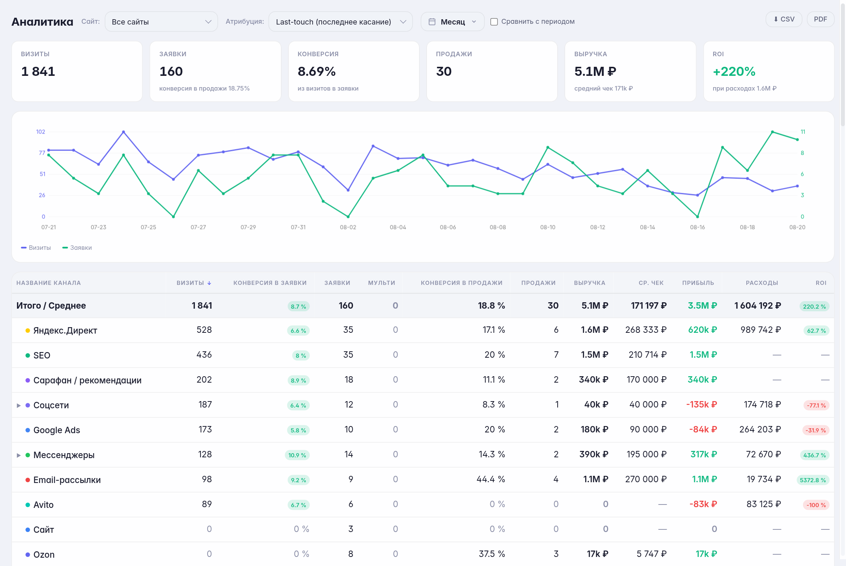Click the 5372.8 % ROI badge
The height and width of the screenshot is (566, 846).
813,480
